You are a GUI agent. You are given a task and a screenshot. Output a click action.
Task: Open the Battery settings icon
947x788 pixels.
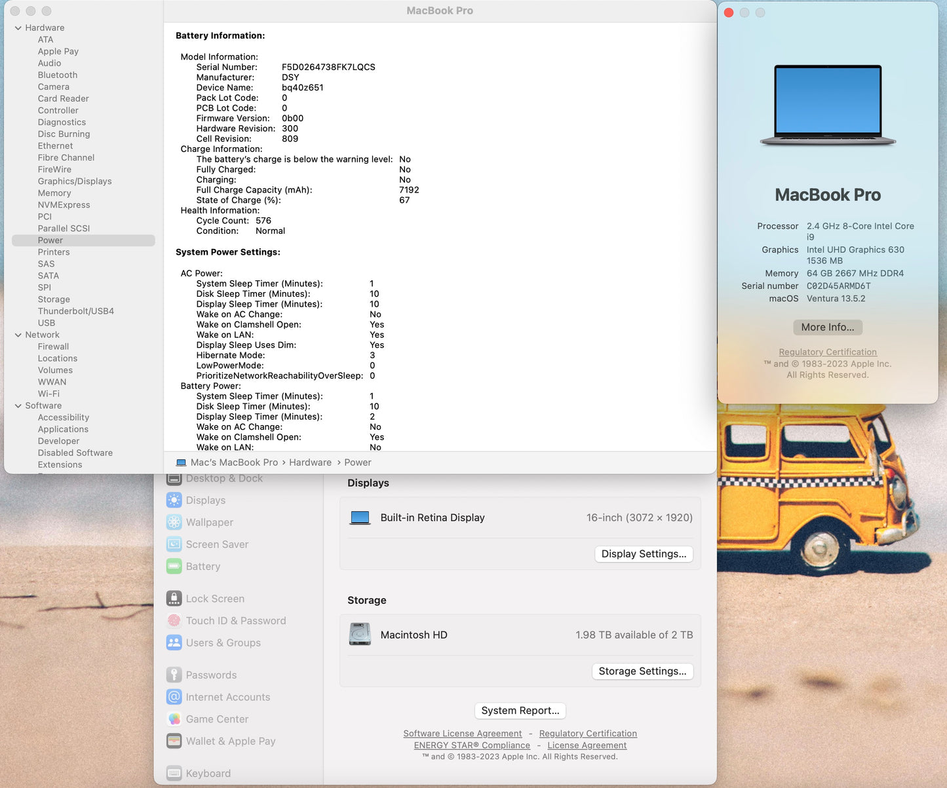(x=174, y=567)
